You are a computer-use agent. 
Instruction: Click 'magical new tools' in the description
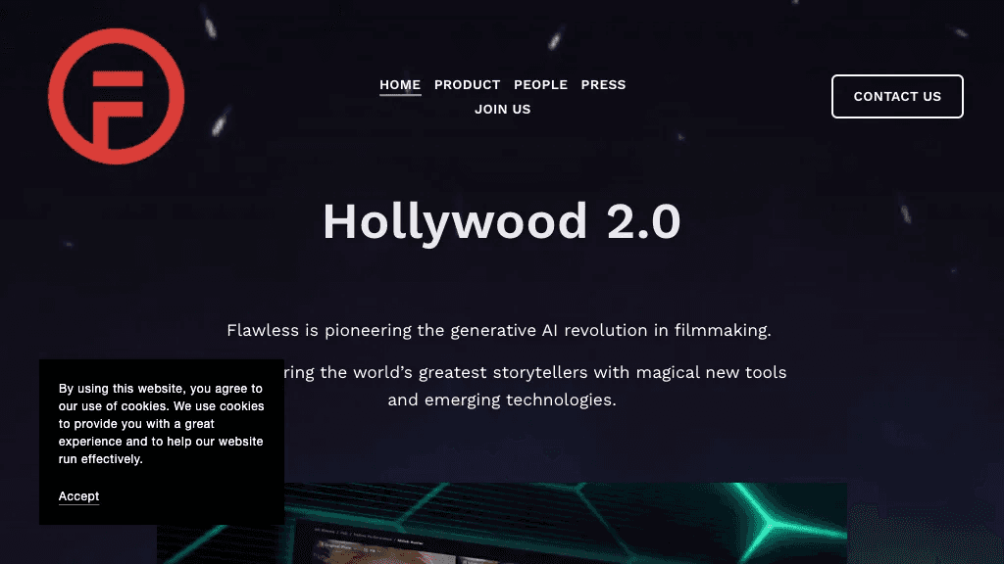(x=712, y=372)
